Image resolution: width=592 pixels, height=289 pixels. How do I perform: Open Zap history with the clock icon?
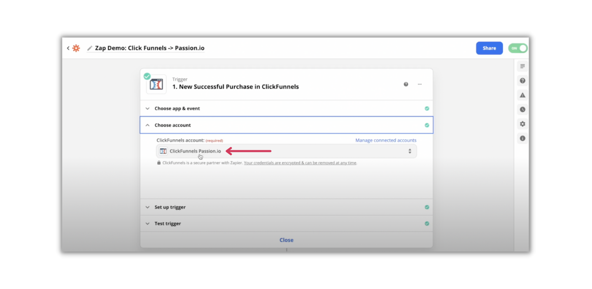coord(522,109)
